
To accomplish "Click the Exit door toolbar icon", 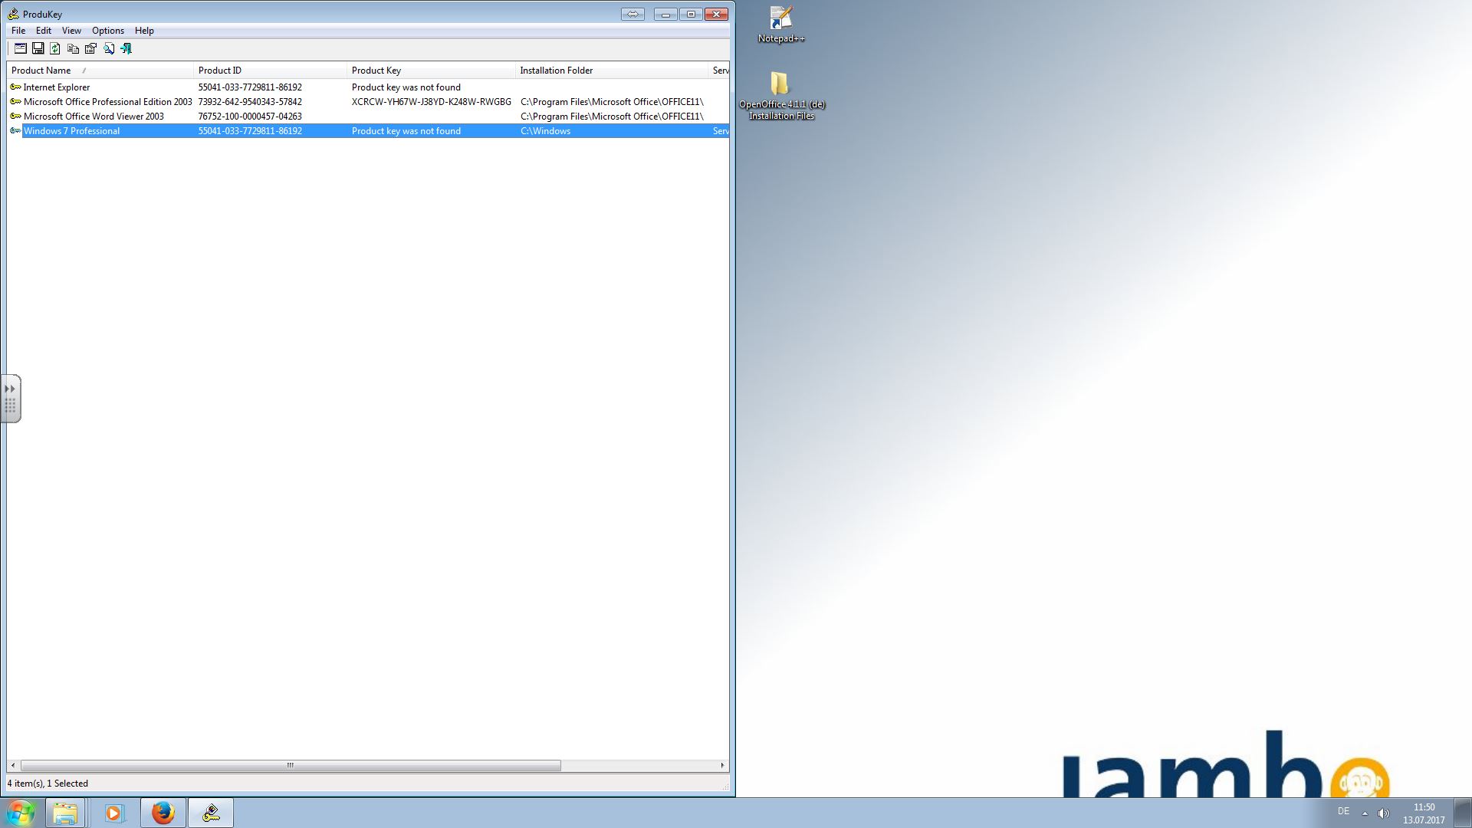I will pos(127,48).
